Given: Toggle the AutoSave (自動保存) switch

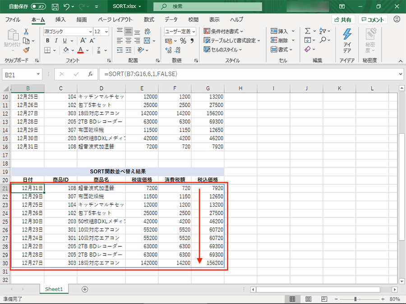Looking at the screenshot, I should click(x=38, y=7).
